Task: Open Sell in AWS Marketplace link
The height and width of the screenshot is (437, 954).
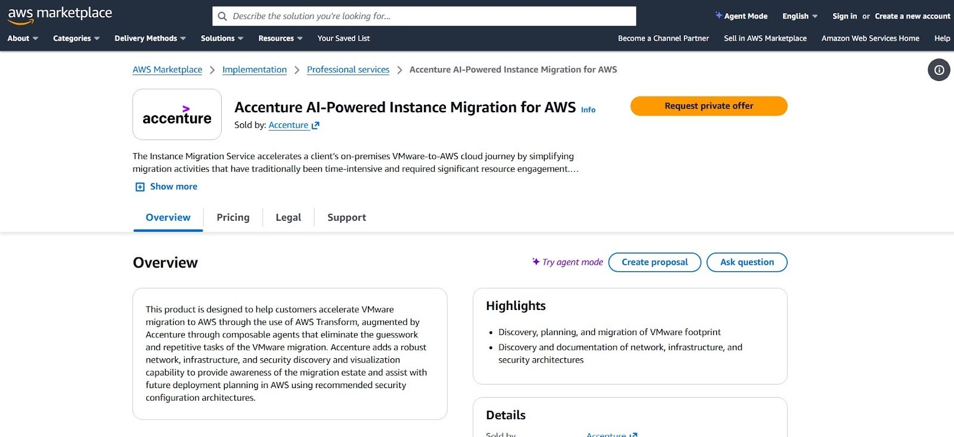Action: (765, 38)
